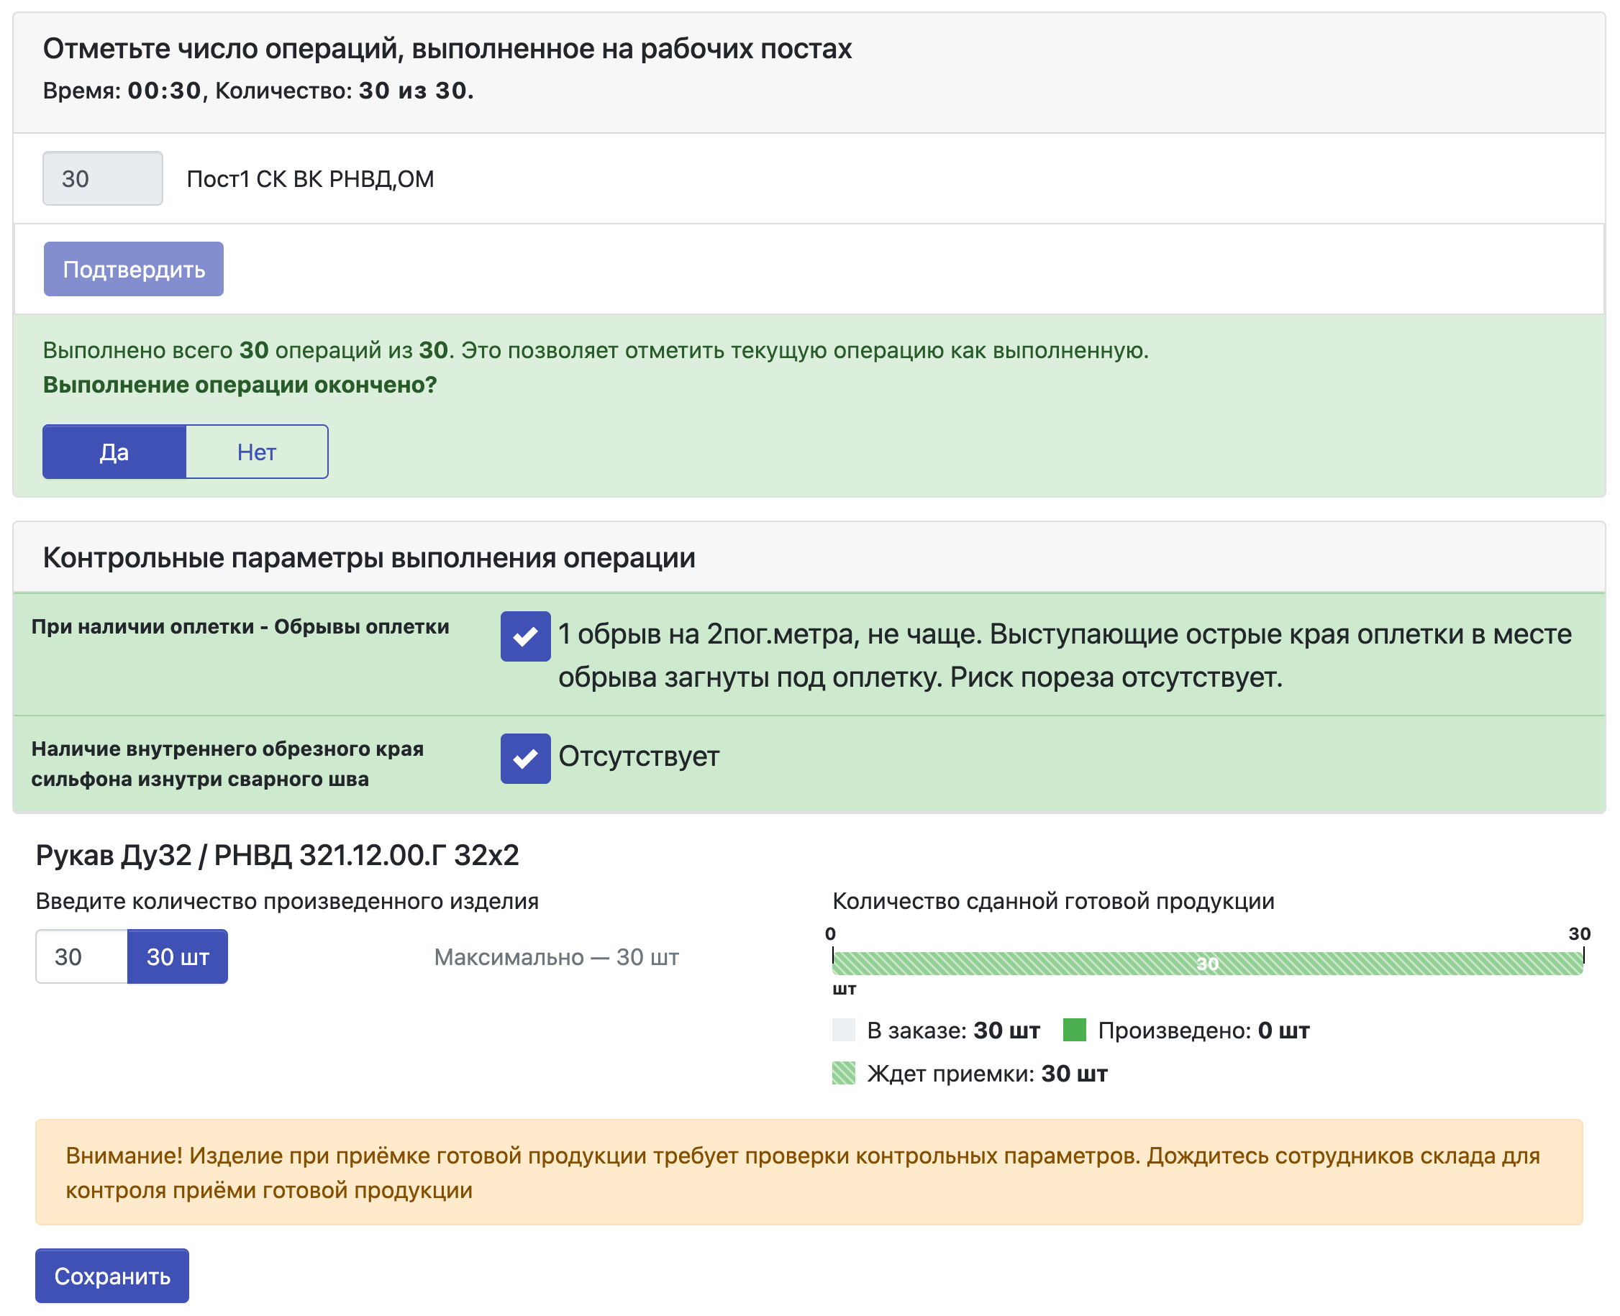Click heading Рукав Ду32 / РНВД 321.12.00.Г 32x2

coord(278,855)
